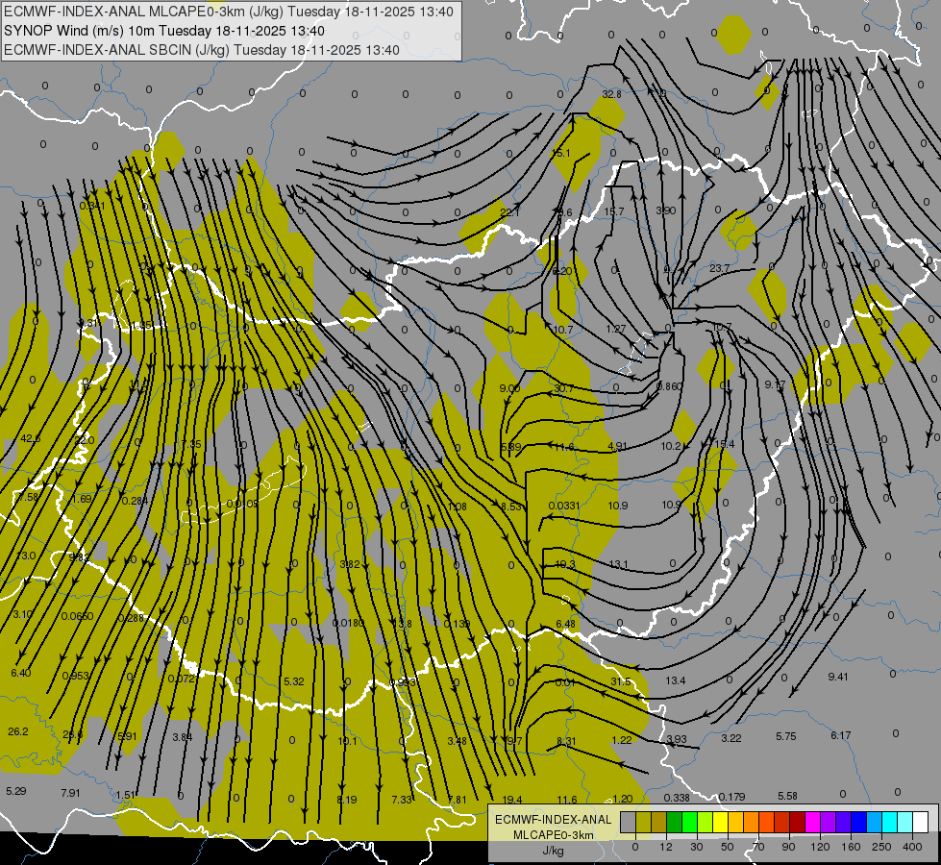
Task: Click the map value 3.82
Action: click(x=350, y=564)
